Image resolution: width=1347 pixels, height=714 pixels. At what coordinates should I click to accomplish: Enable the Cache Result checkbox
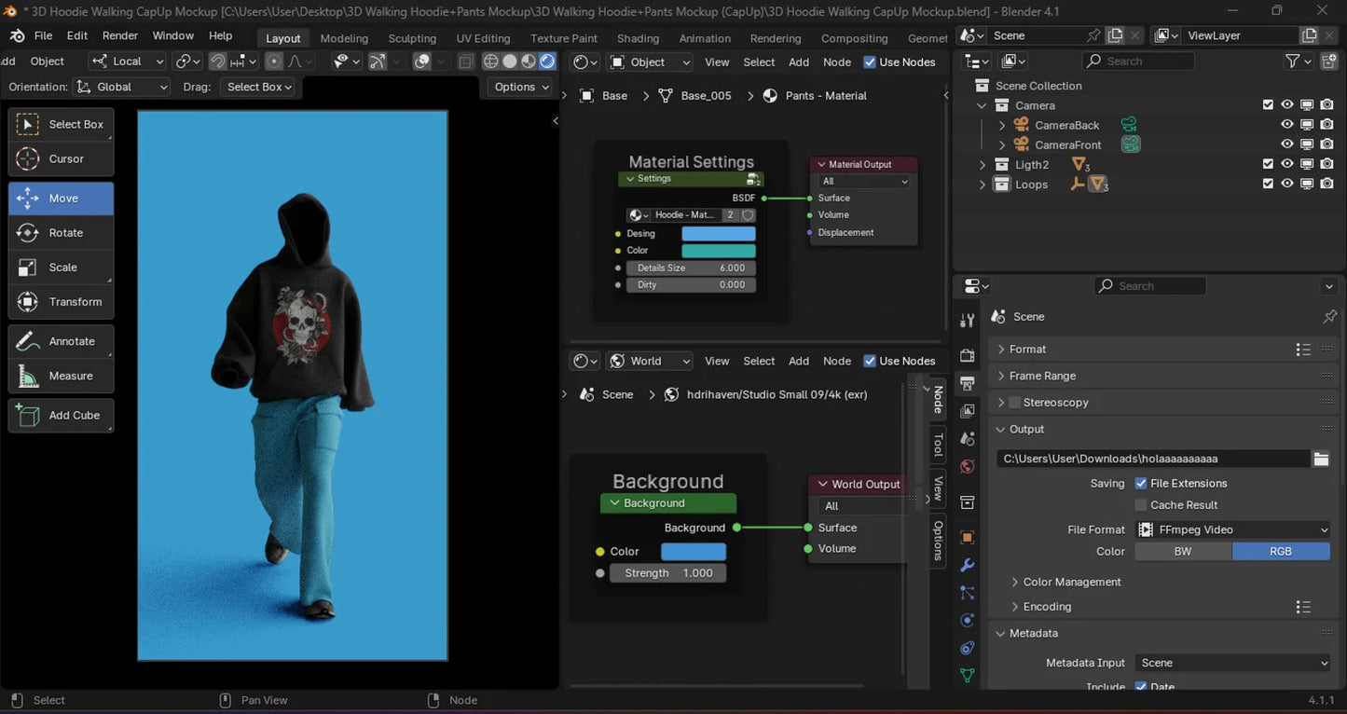(x=1141, y=505)
